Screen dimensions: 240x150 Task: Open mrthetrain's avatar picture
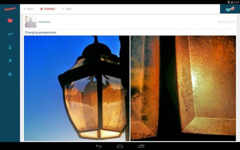tap(31, 22)
